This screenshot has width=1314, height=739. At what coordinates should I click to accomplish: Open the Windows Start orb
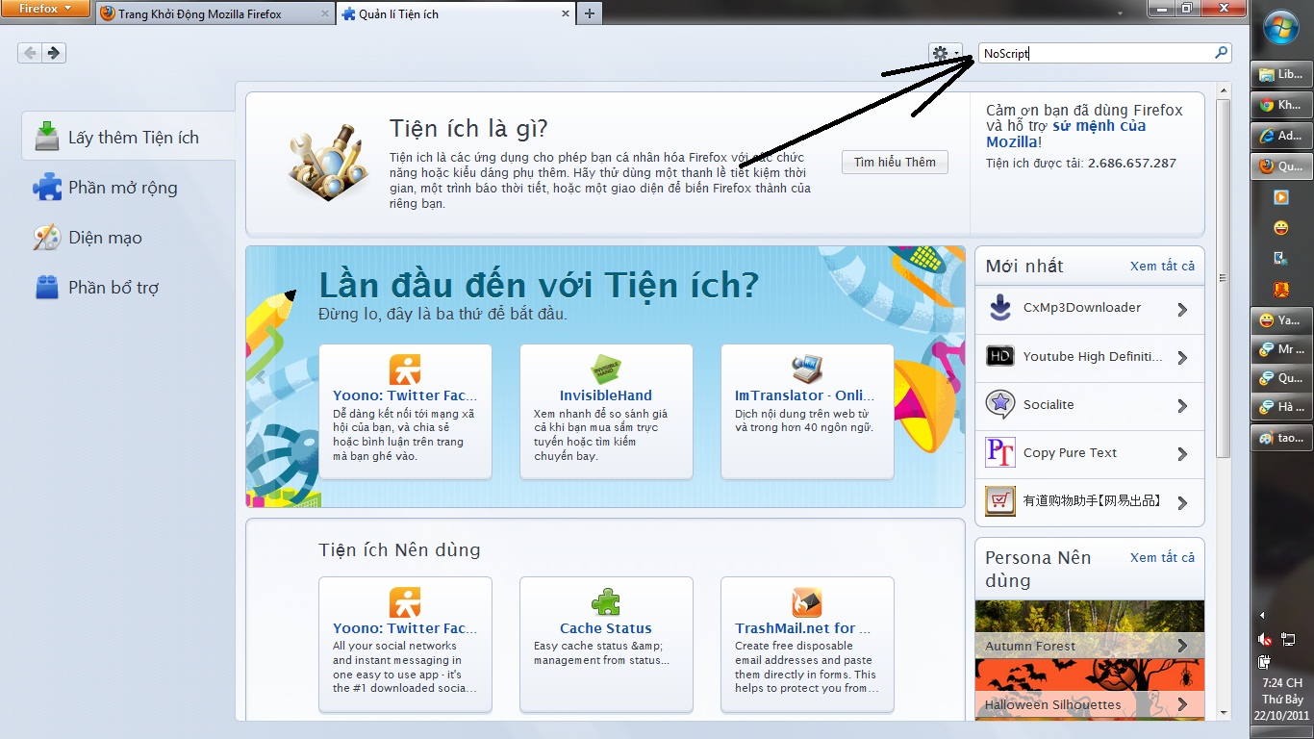tap(1281, 26)
